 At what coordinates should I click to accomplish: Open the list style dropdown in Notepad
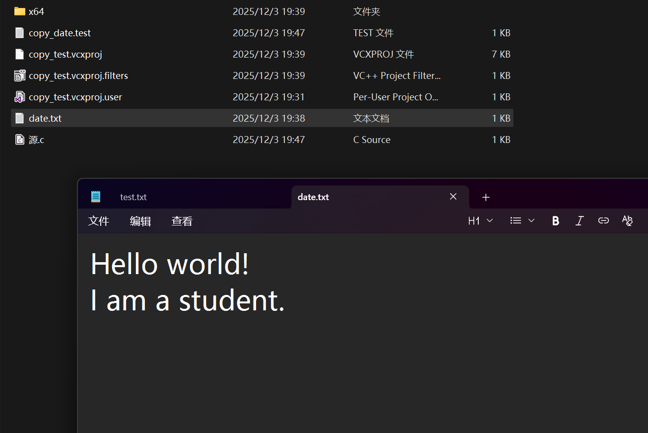pyautogui.click(x=522, y=221)
